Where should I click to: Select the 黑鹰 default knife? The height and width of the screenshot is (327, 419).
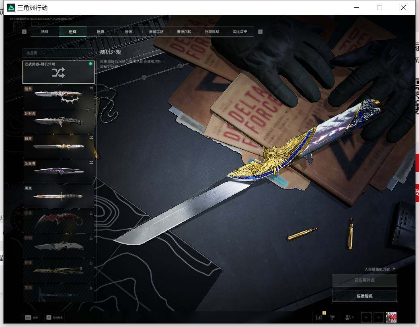coord(58,196)
